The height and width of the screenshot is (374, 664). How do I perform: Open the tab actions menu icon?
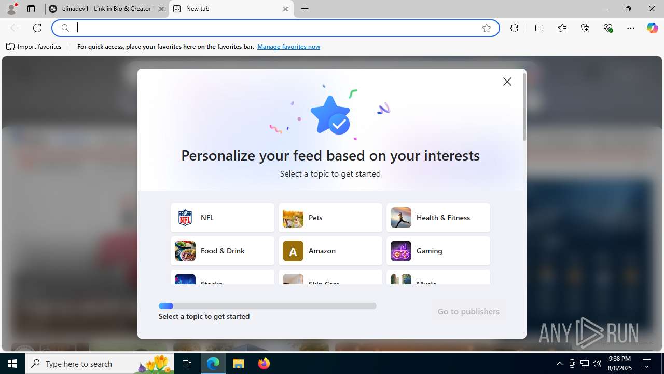[x=31, y=9]
